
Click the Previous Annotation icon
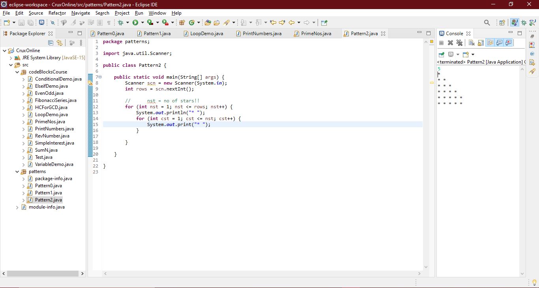click(258, 23)
